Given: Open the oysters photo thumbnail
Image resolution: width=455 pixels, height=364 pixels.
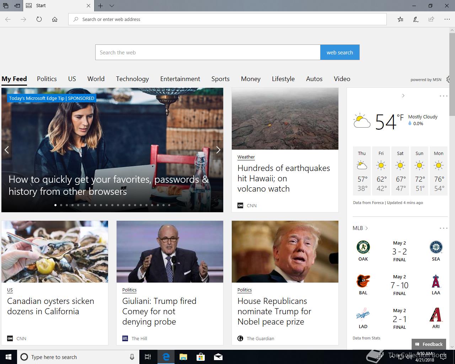Looking at the screenshot, I should [x=55, y=252].
